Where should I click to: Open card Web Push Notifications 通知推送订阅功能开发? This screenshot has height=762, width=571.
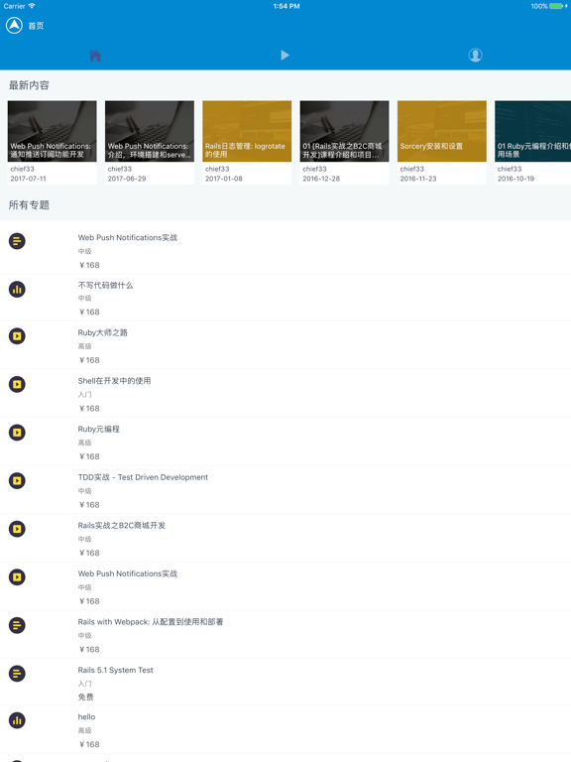pos(52,143)
